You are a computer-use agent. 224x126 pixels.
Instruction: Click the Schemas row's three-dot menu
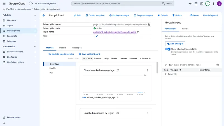pyautogui.click(x=35, y=41)
